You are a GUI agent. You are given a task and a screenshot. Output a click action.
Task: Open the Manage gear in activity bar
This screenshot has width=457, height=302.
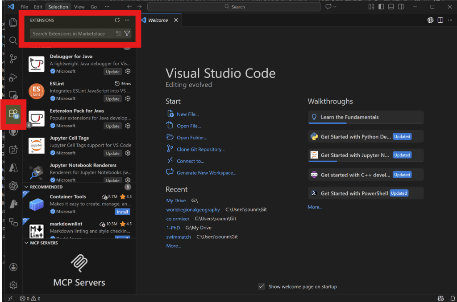[x=13, y=285]
